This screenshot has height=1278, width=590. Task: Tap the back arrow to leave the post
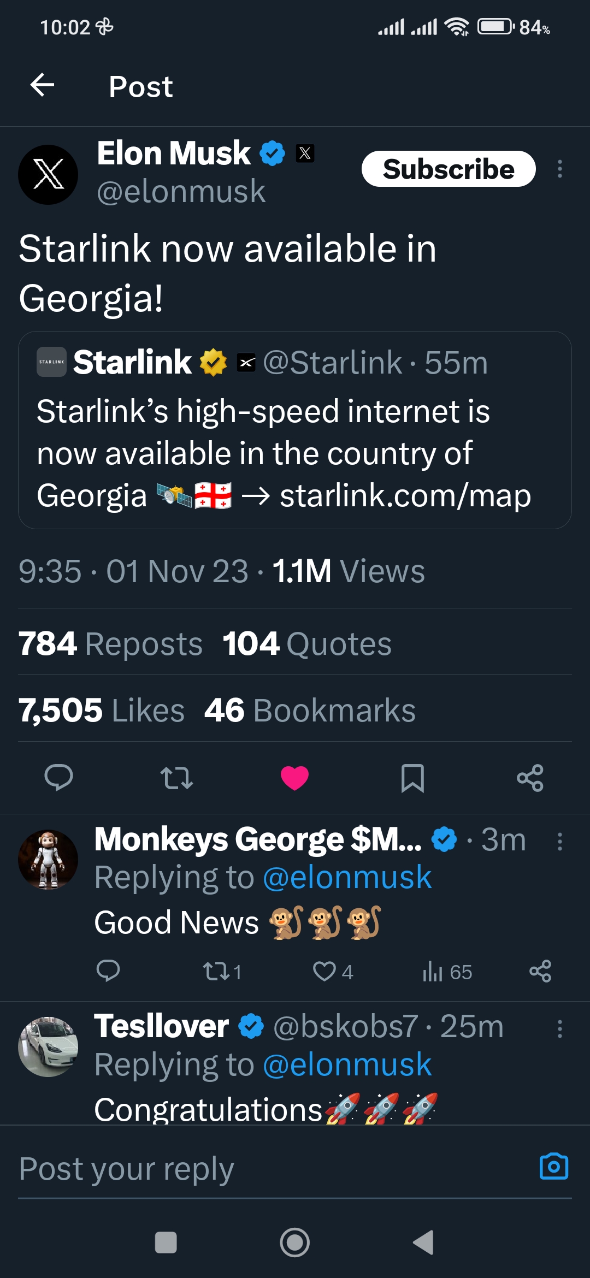click(x=42, y=85)
